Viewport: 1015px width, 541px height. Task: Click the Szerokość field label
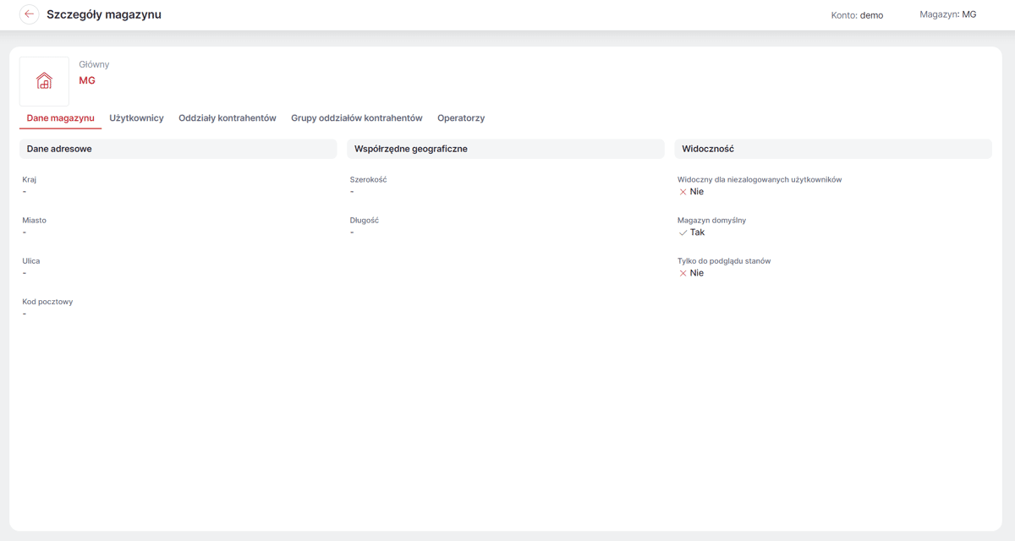pyautogui.click(x=369, y=179)
